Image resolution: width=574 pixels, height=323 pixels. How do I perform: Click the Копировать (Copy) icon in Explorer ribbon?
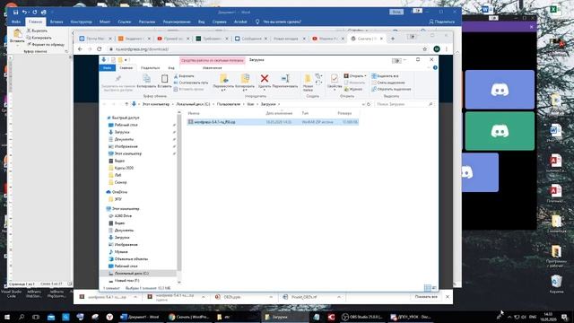tap(146, 78)
